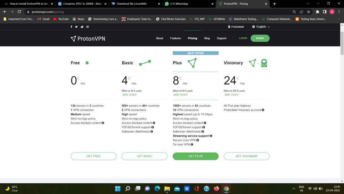This screenshot has width=344, height=194.
Task: Open About menu item
Action: (x=159, y=38)
